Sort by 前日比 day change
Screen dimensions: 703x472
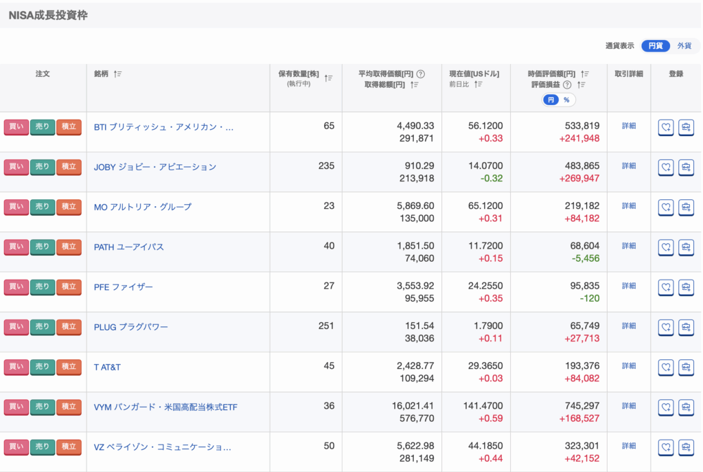[479, 85]
